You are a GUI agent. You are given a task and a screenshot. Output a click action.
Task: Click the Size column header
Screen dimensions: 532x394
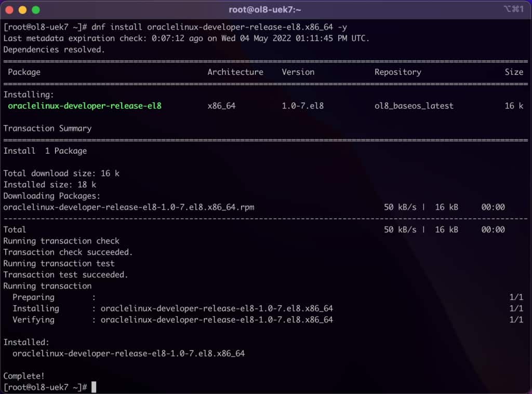coord(514,72)
